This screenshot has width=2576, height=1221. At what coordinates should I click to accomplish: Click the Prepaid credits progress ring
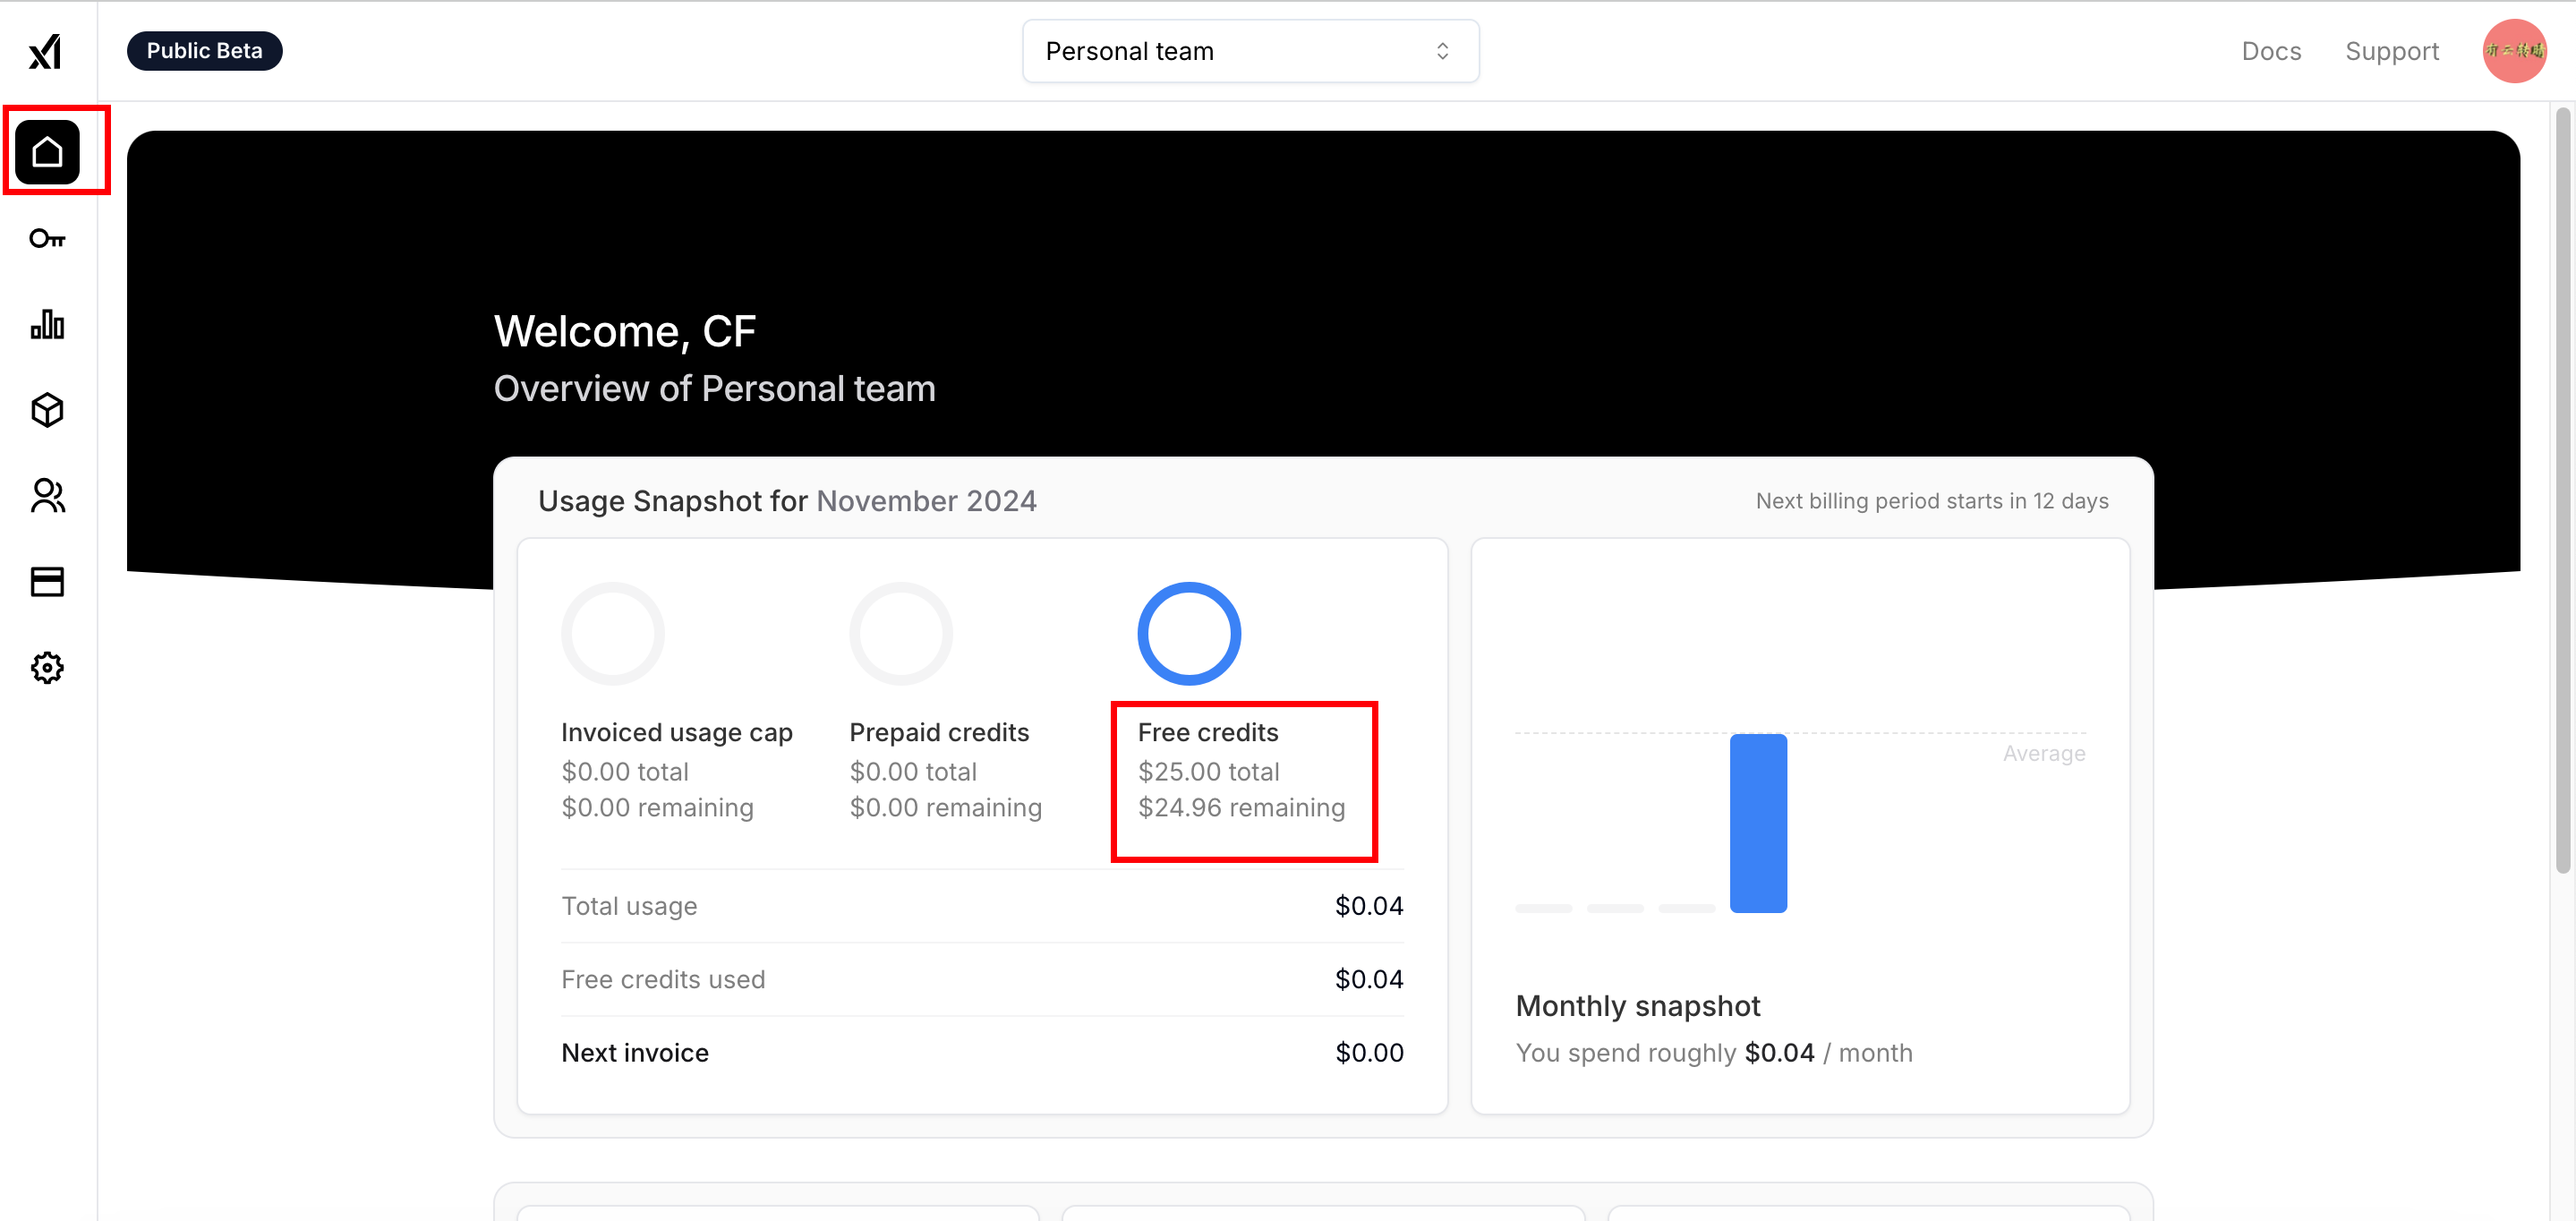tap(900, 634)
